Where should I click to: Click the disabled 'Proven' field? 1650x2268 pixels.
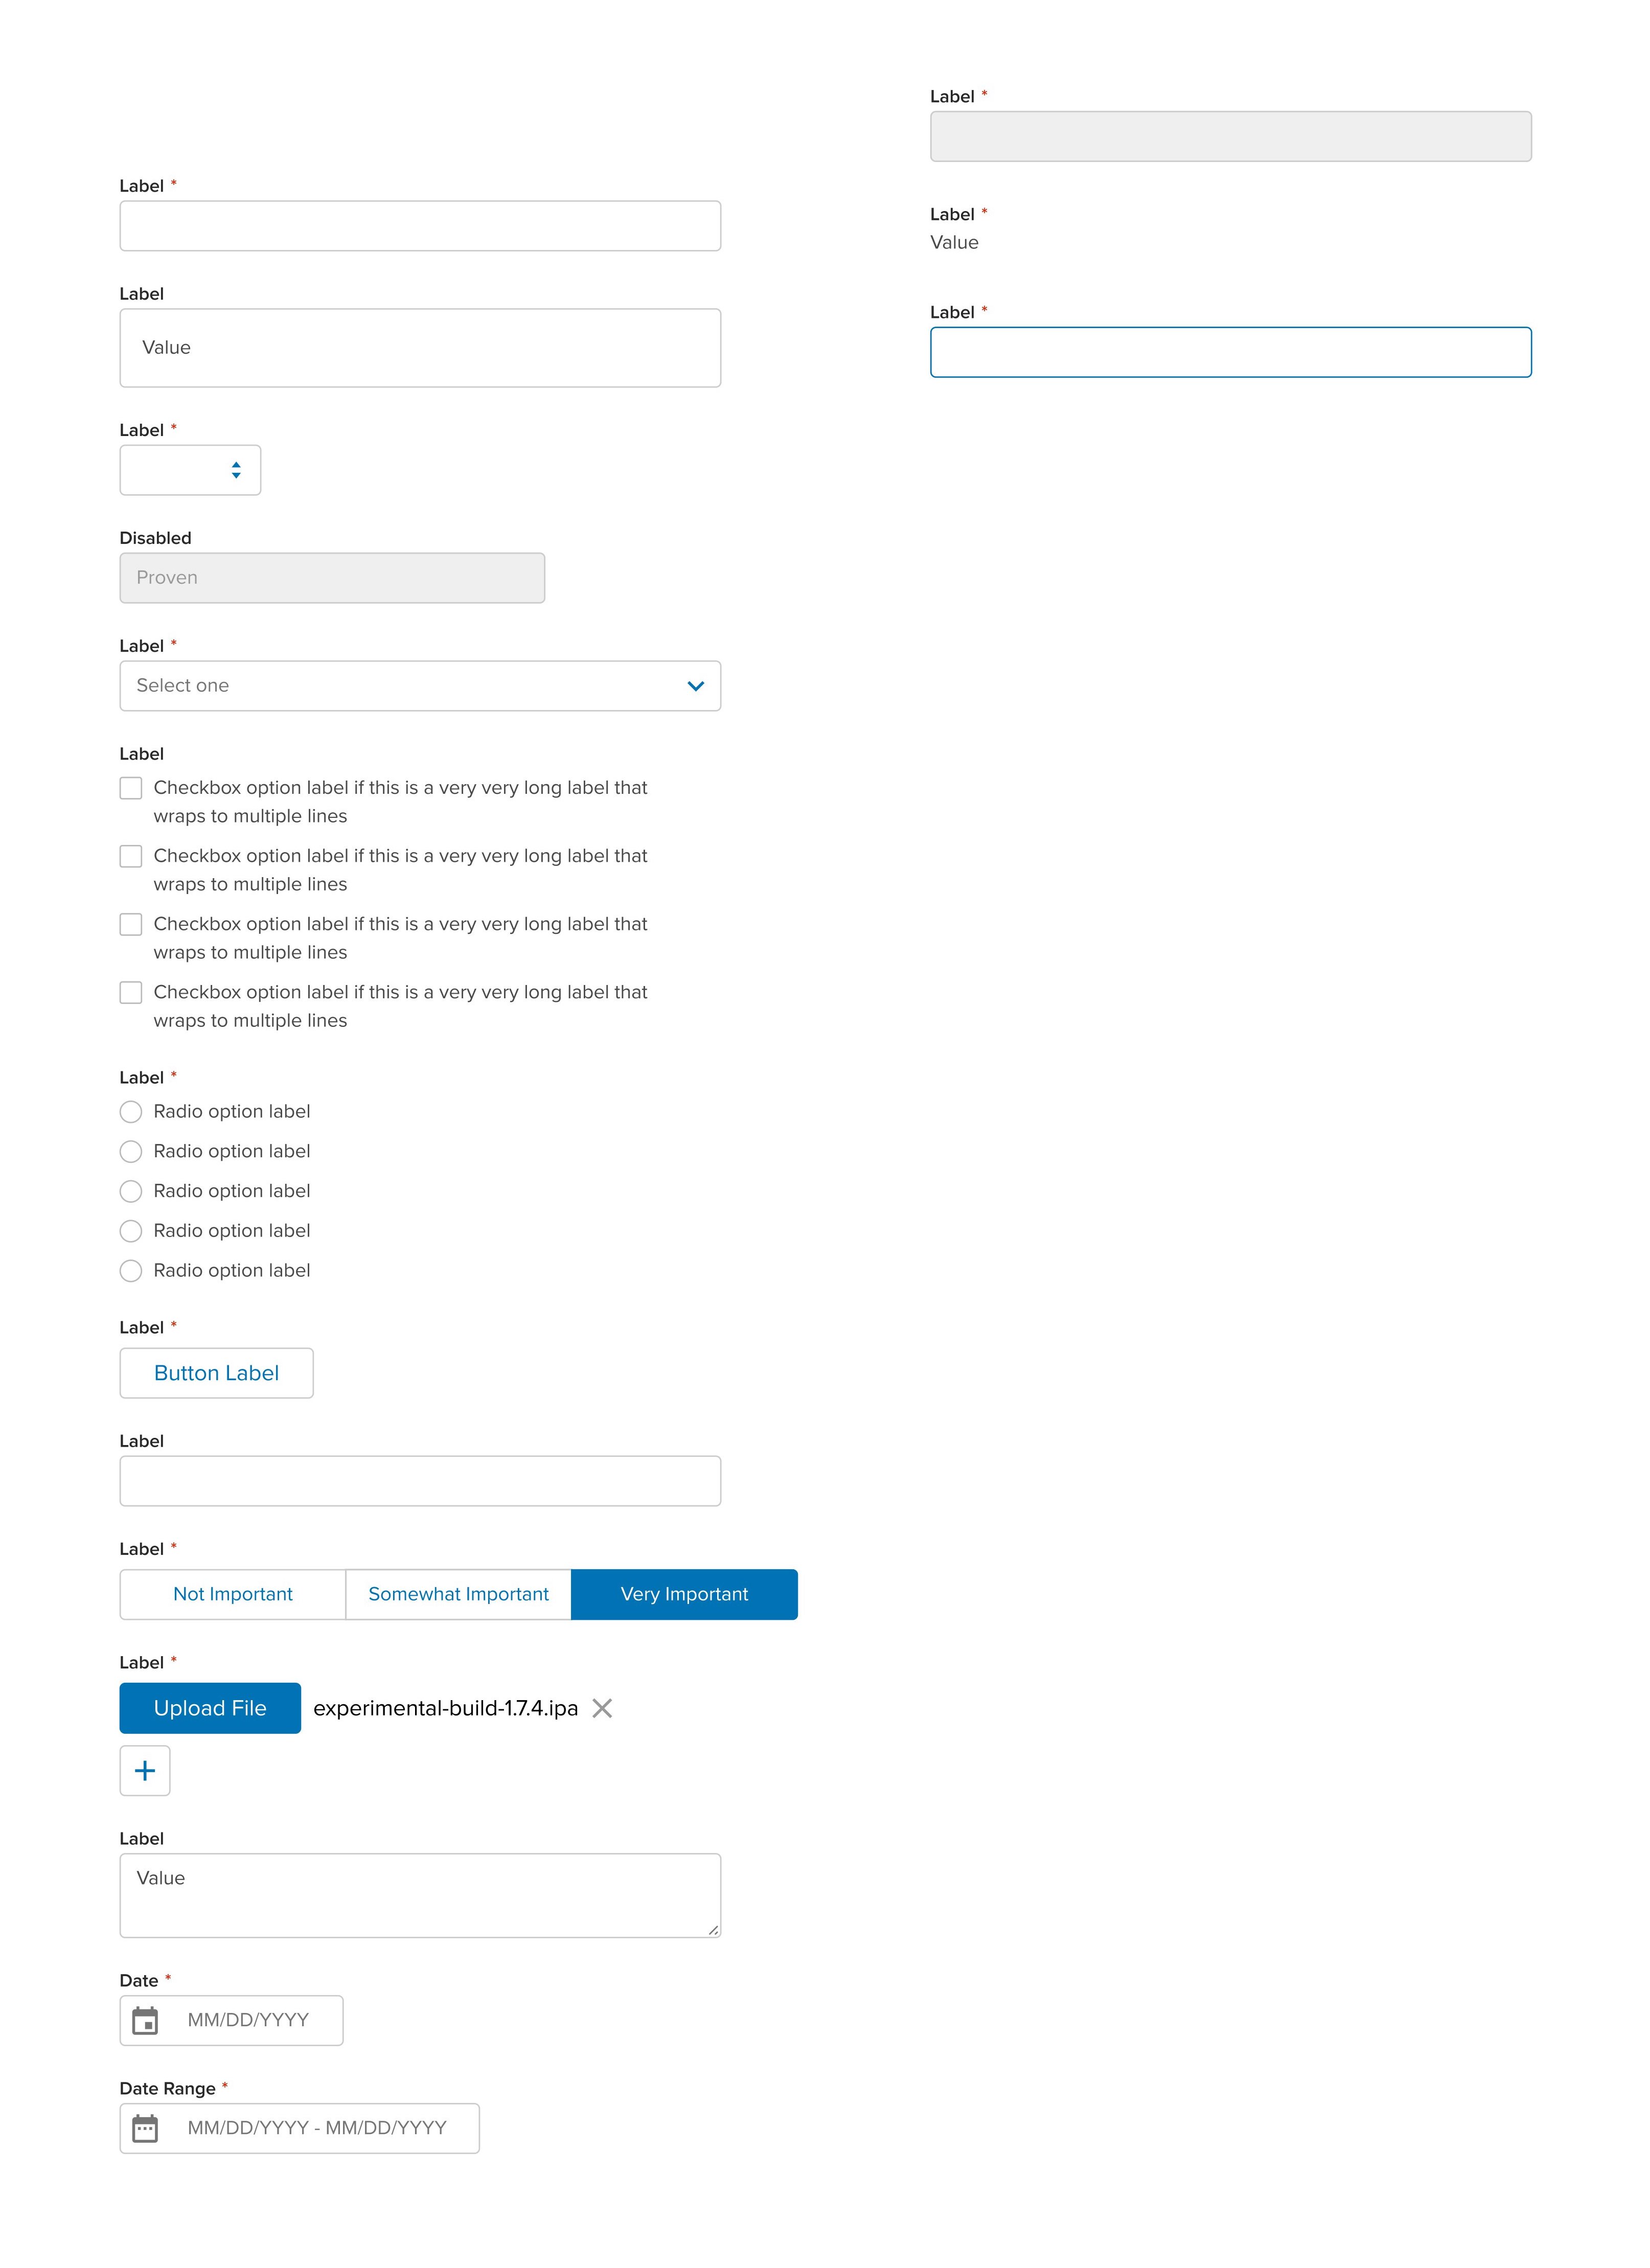pos(332,578)
